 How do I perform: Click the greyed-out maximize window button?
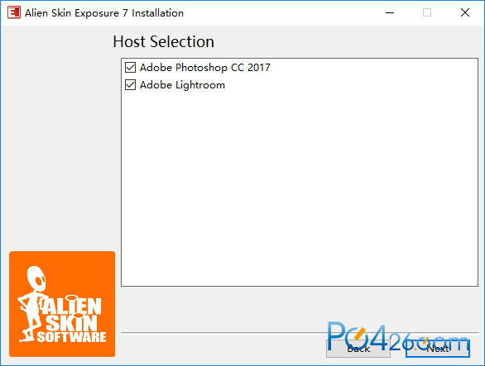pyautogui.click(x=427, y=12)
